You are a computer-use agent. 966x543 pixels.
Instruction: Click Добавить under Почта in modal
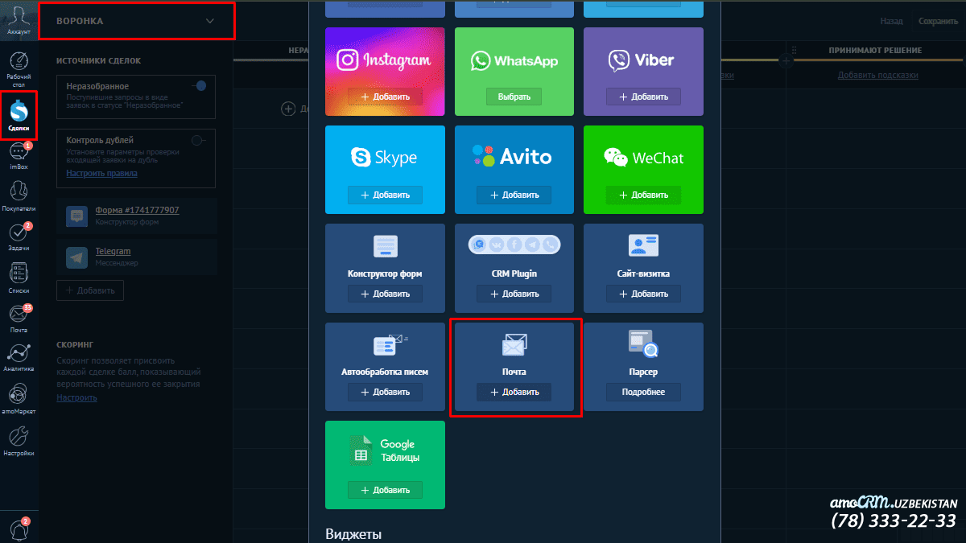[514, 392]
